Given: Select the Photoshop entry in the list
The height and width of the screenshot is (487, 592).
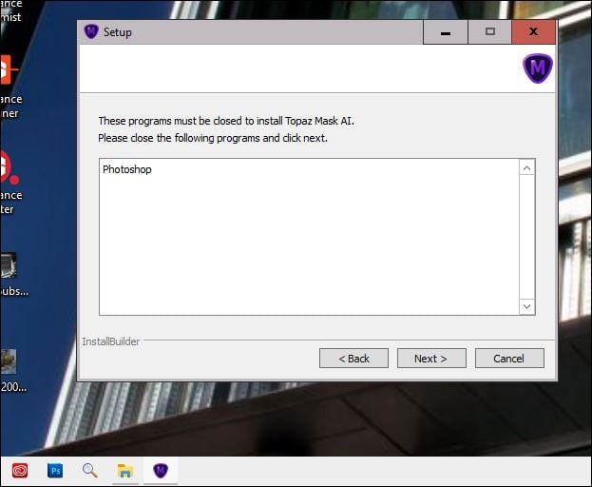Looking at the screenshot, I should [x=127, y=169].
